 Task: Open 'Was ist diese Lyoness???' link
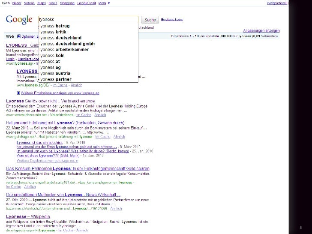[48, 156]
